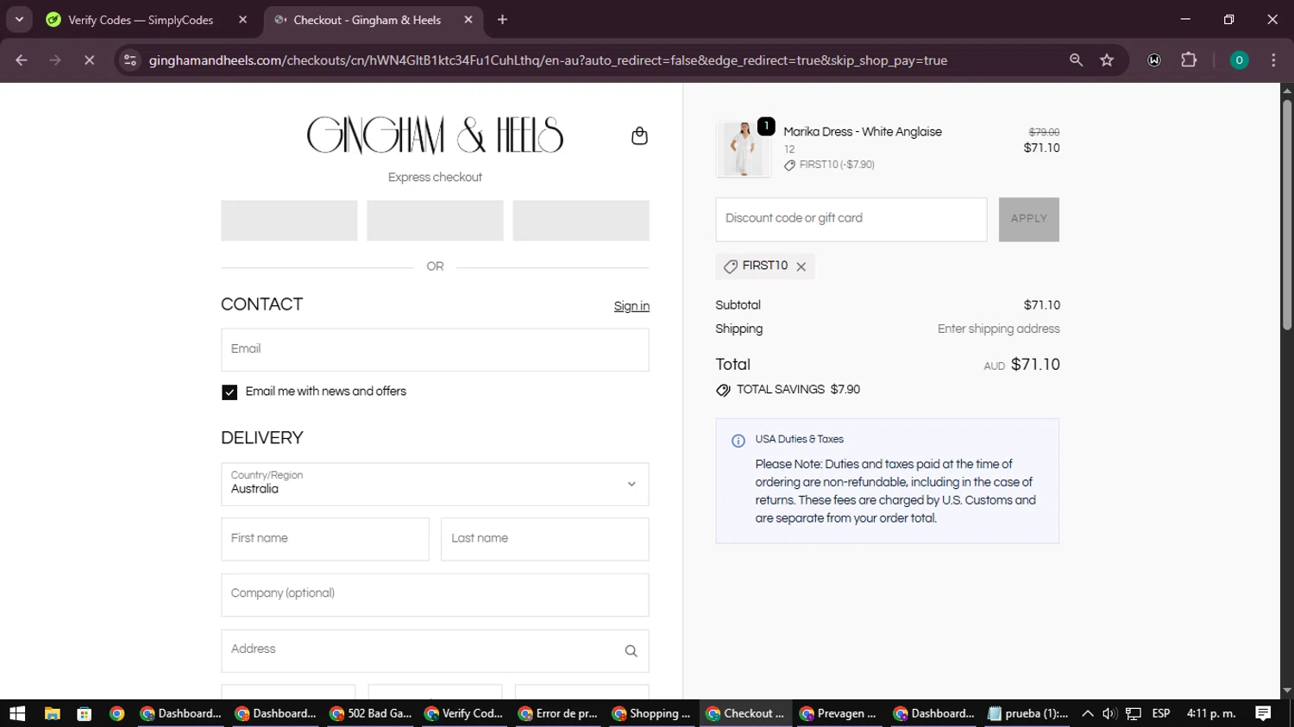Focus the Company (optional) field
The image size is (1294, 727).
point(435,595)
